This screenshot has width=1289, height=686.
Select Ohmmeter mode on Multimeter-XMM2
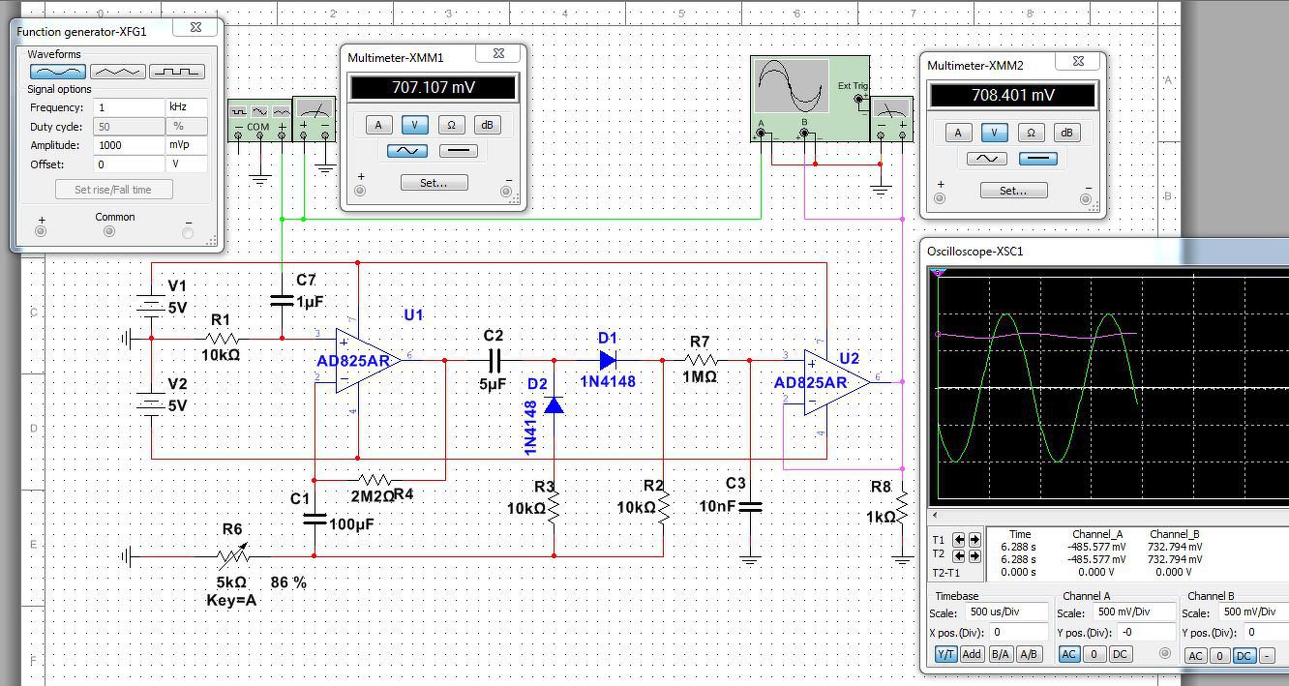pos(1031,133)
